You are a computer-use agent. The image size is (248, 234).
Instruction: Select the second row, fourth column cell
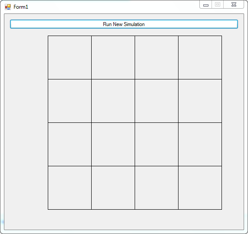pyautogui.click(x=200, y=101)
